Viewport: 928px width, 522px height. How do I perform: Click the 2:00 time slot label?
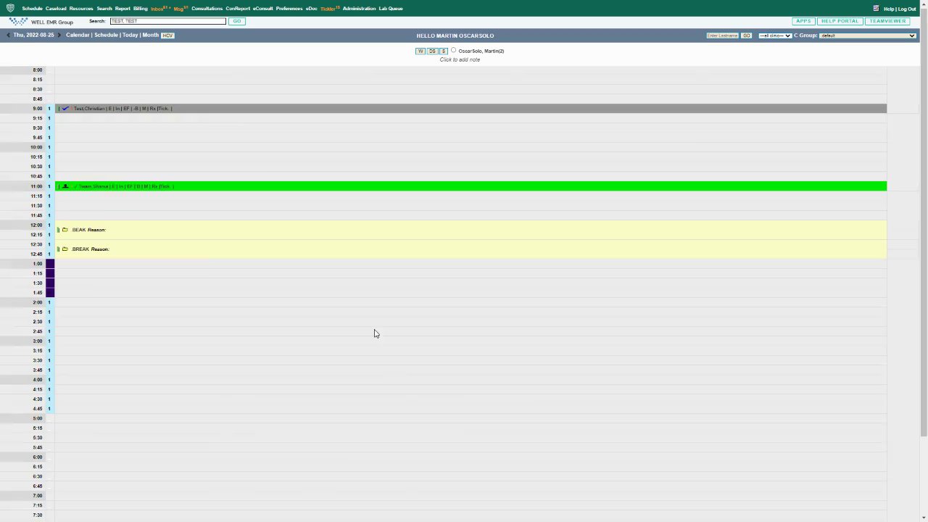click(38, 302)
